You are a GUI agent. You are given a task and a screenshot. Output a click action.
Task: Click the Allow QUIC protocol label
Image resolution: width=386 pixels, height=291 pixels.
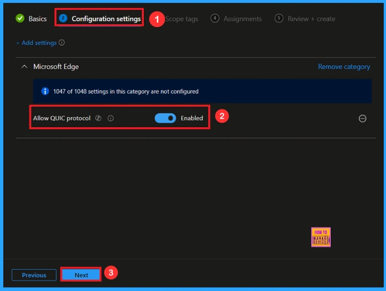(62, 118)
